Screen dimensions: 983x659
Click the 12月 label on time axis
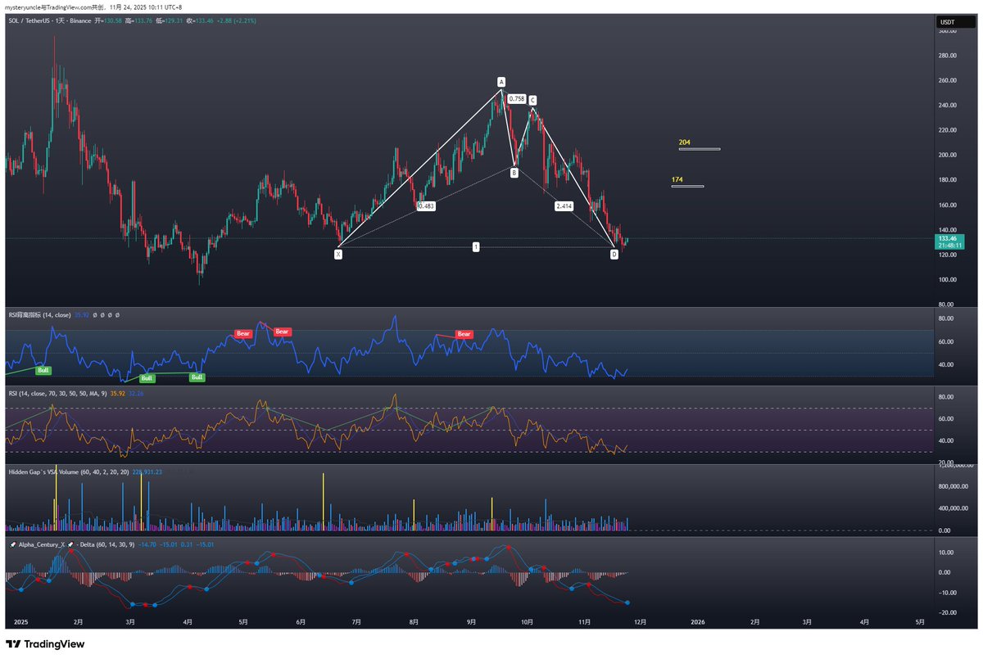pos(640,622)
